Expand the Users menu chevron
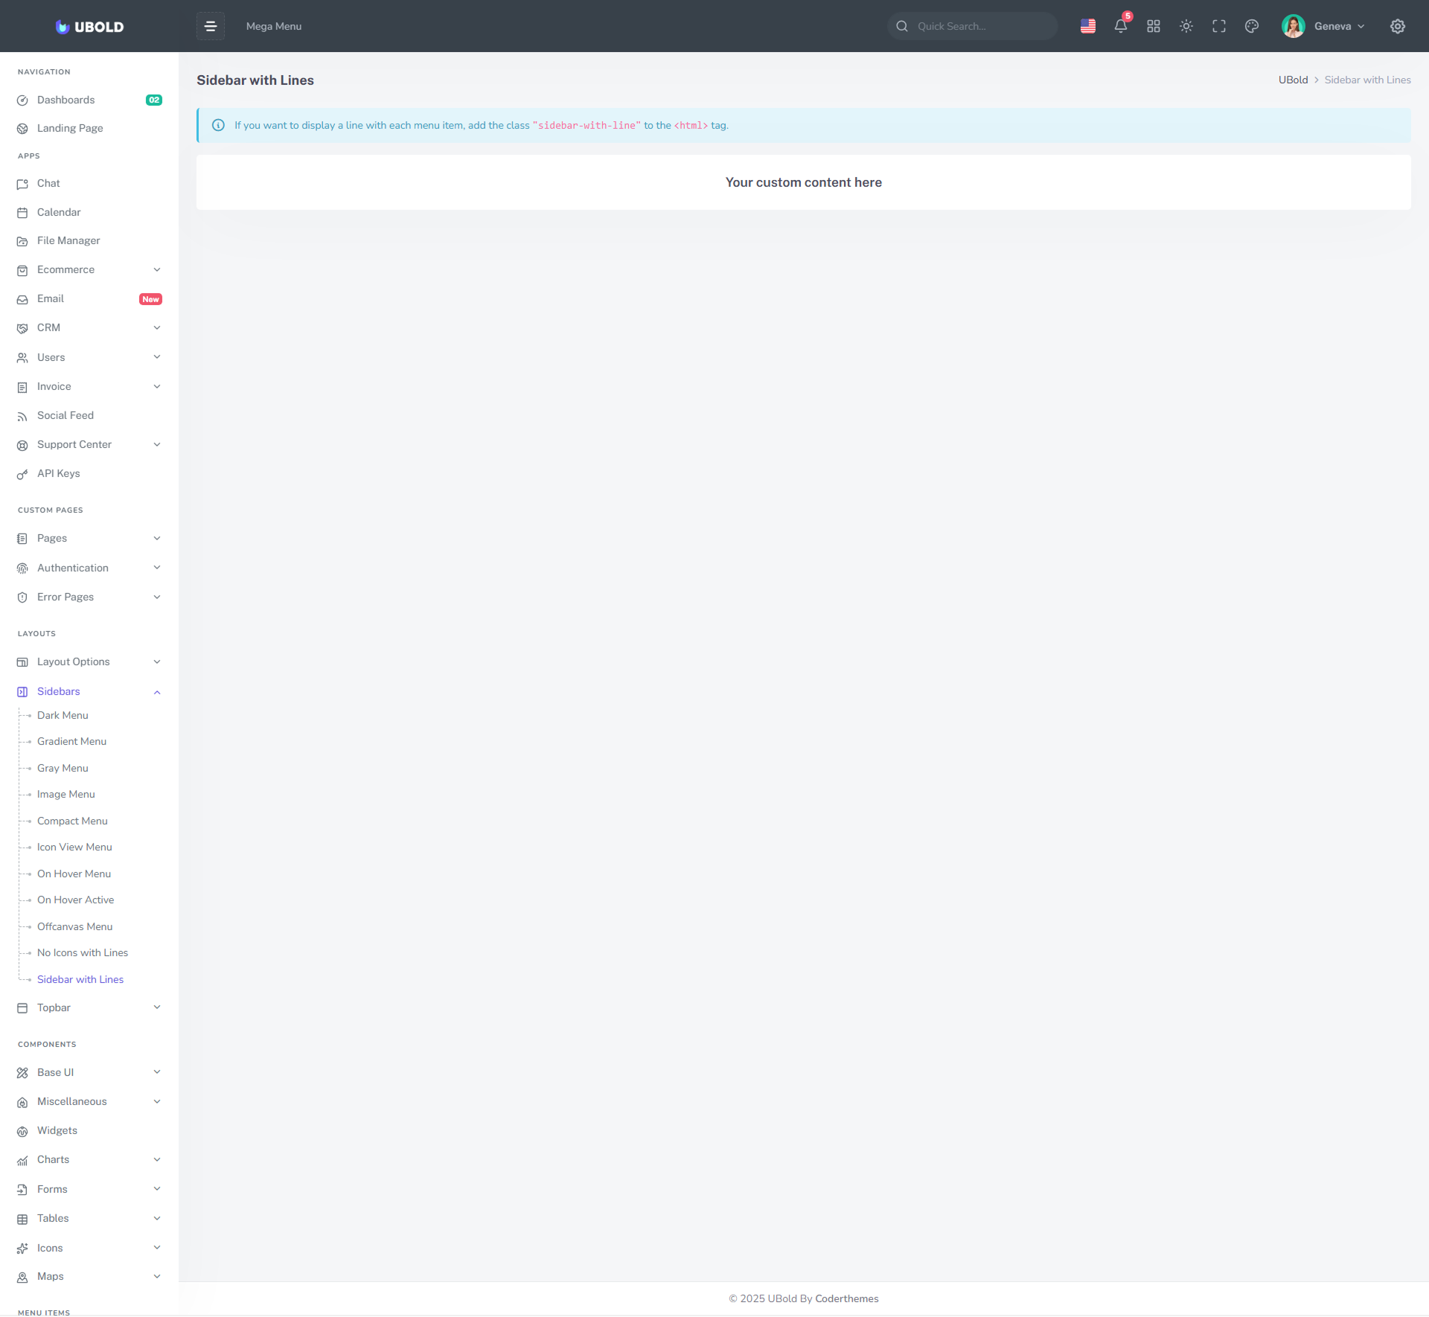 (157, 357)
